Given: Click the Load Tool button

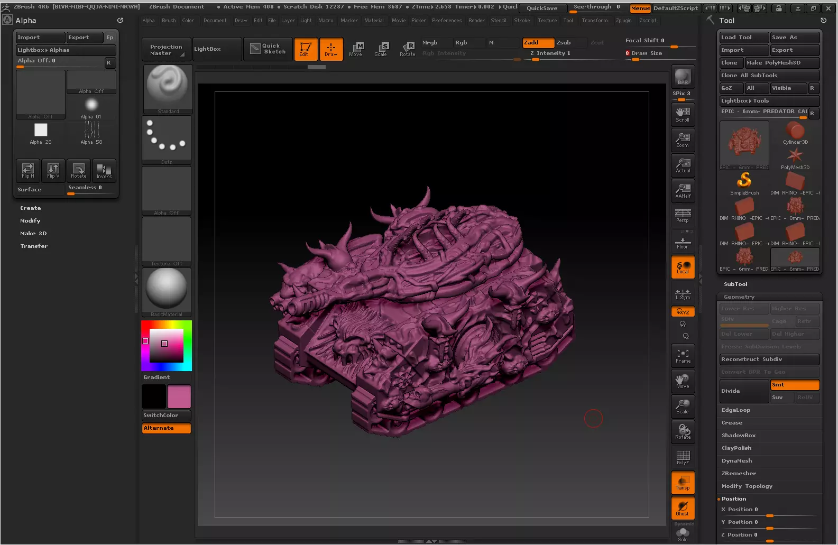Looking at the screenshot, I should tap(744, 38).
